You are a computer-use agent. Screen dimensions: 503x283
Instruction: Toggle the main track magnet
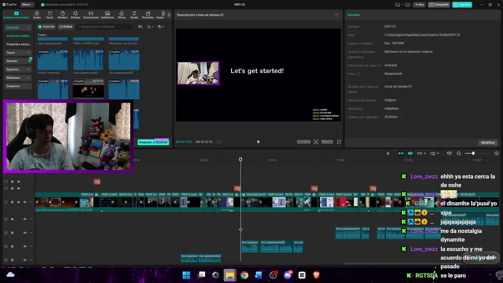click(401, 153)
